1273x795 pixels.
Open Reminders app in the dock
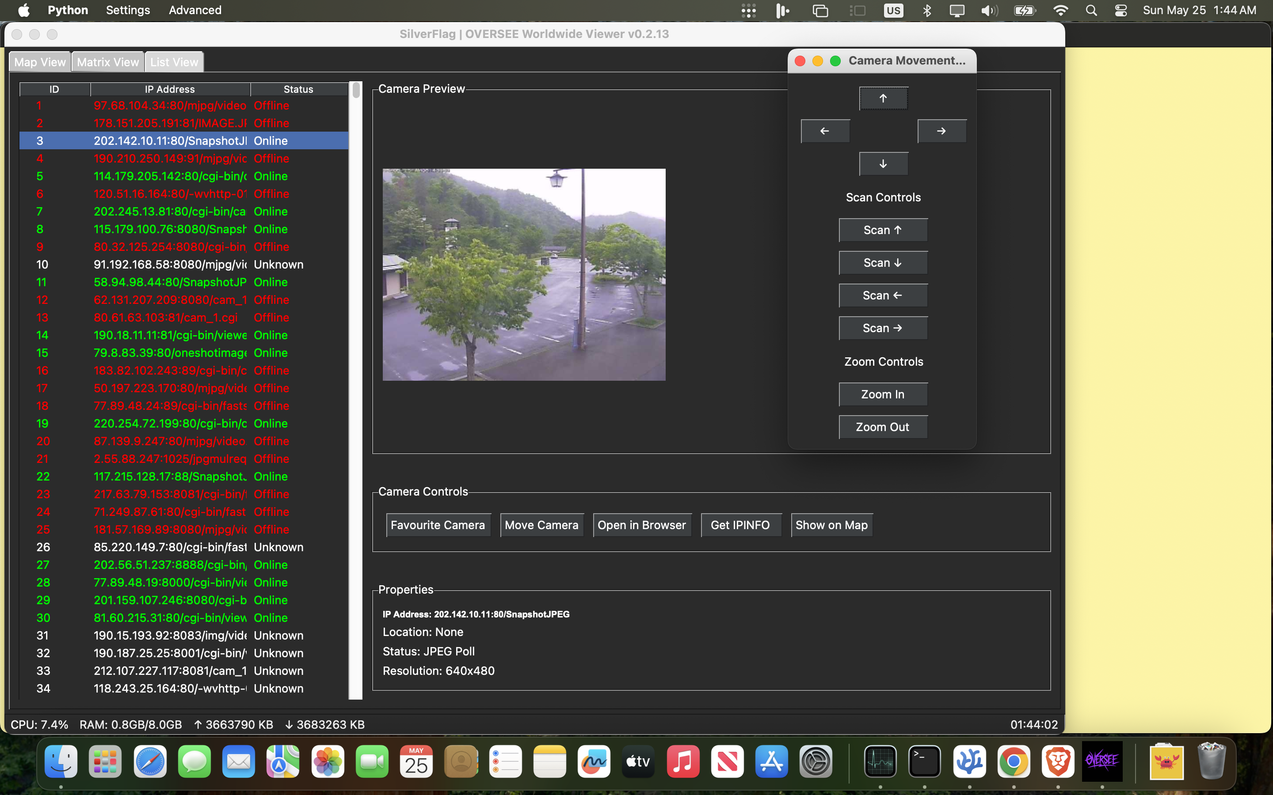(x=505, y=761)
